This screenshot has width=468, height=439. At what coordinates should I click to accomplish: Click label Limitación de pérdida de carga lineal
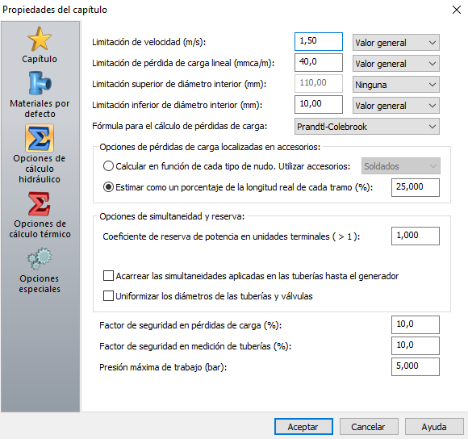(183, 63)
